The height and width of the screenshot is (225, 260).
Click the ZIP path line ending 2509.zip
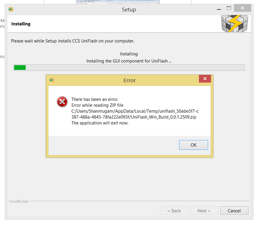134,117
